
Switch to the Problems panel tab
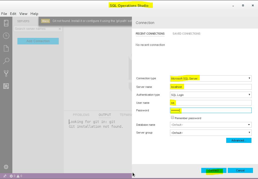tap(81, 115)
